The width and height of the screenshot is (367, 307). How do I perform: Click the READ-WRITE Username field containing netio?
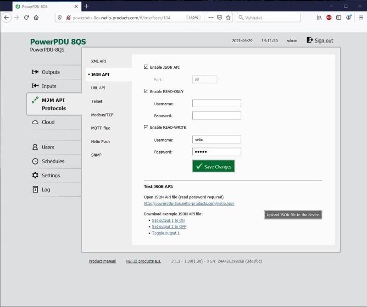(217, 139)
